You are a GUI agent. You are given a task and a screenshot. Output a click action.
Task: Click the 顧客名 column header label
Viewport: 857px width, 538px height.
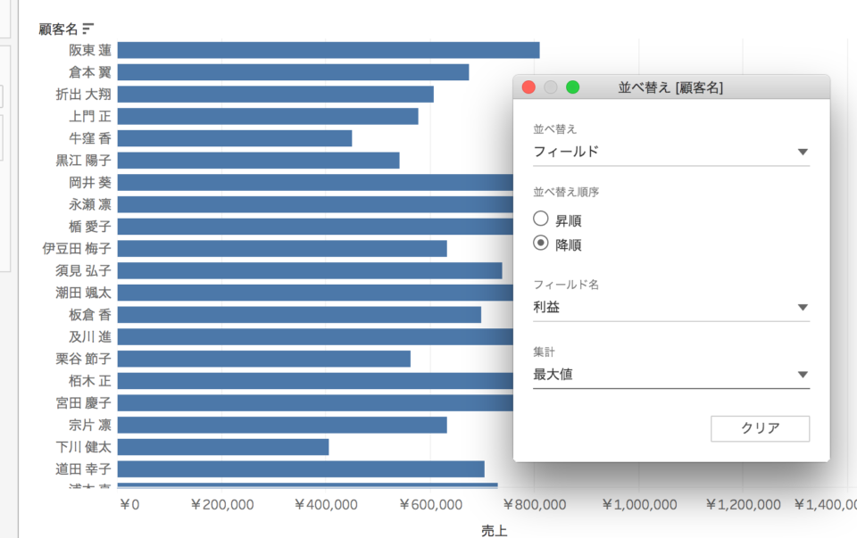click(56, 28)
